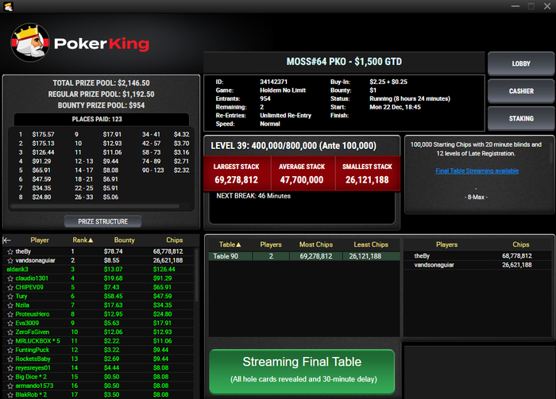This screenshot has width=556, height=399.
Task: Toggle favorite star next to Eva3009
Action: (x=10, y=323)
